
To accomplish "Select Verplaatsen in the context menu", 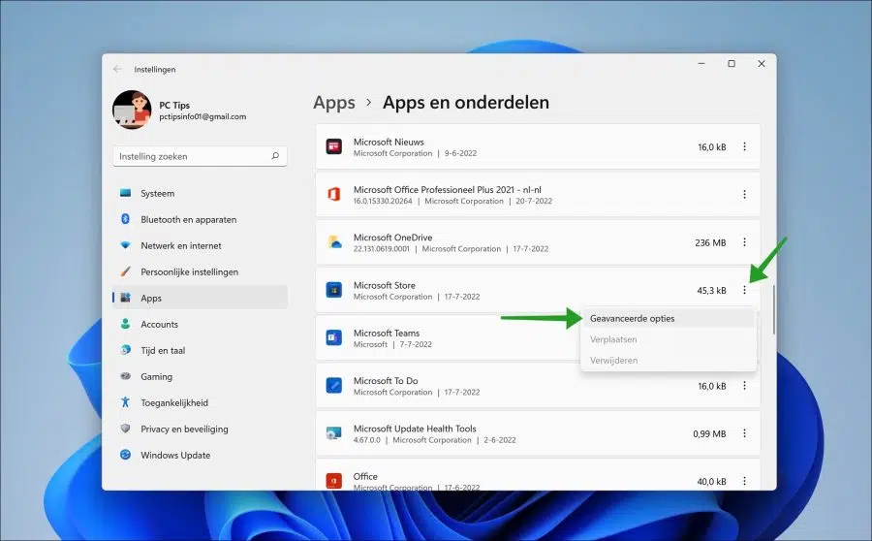I will 668,339.
